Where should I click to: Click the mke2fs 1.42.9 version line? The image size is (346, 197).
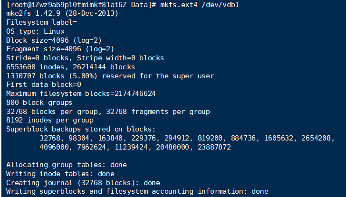(x=62, y=13)
